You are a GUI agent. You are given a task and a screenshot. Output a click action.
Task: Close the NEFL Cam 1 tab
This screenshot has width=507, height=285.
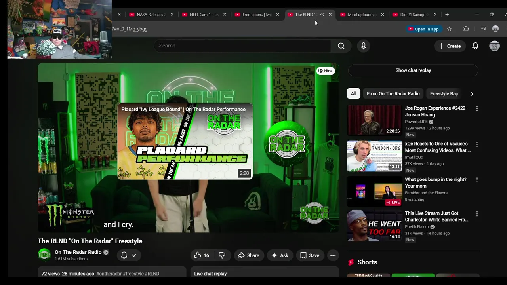pos(225,15)
